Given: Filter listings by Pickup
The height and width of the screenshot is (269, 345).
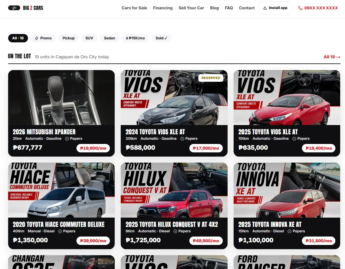Looking at the screenshot, I should [x=68, y=38].
